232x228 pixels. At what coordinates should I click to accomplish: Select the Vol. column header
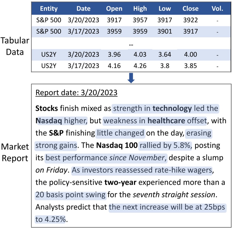coord(217,8)
